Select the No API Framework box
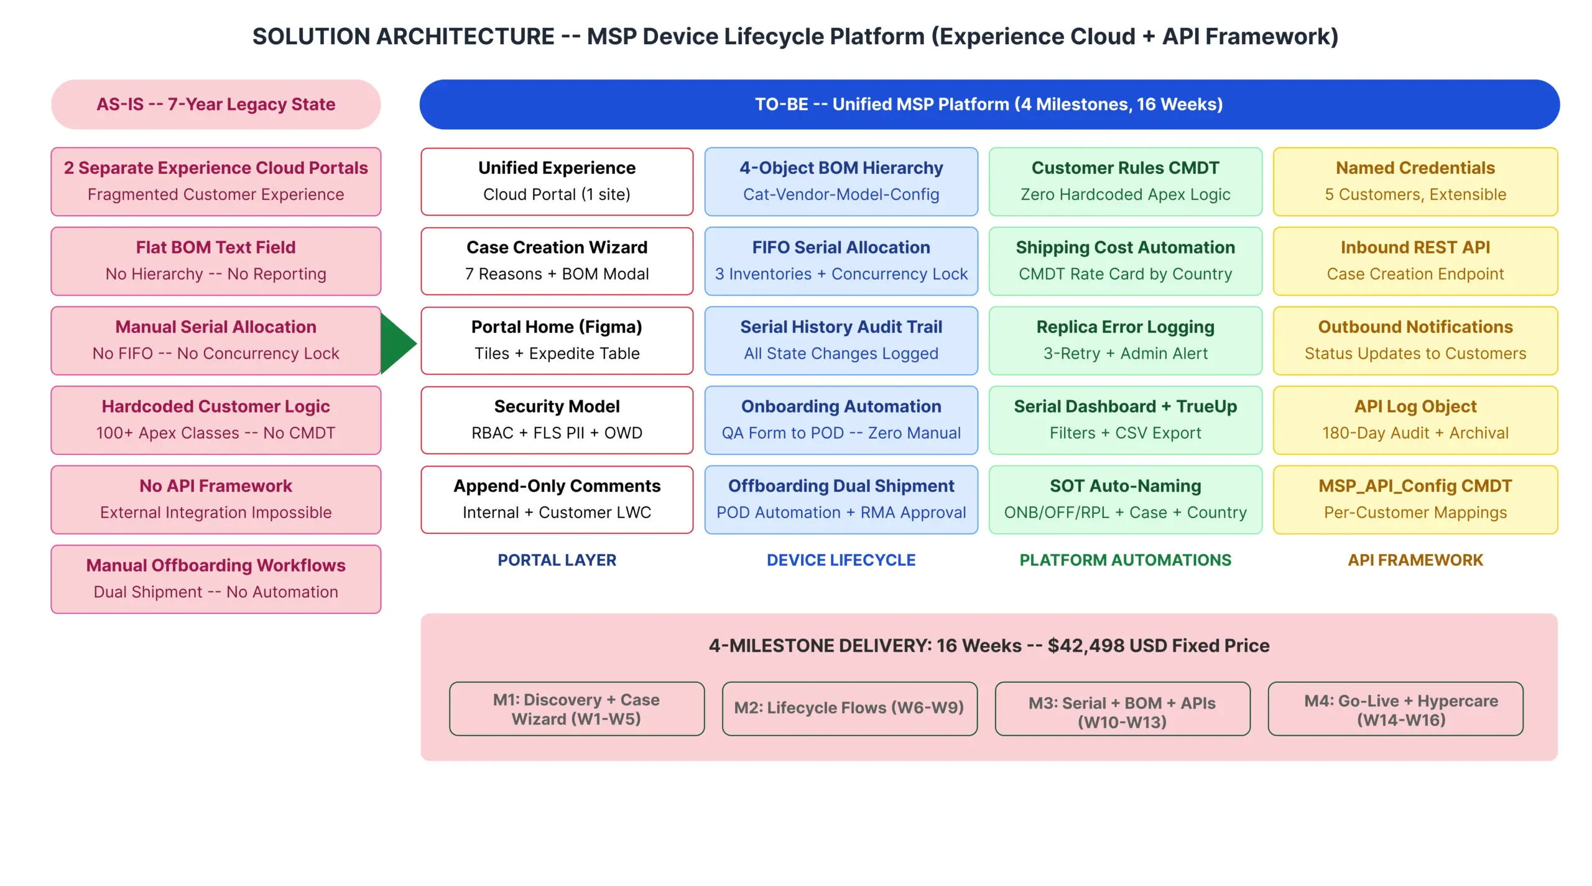Screen dimensions: 1592x886 coord(215,499)
